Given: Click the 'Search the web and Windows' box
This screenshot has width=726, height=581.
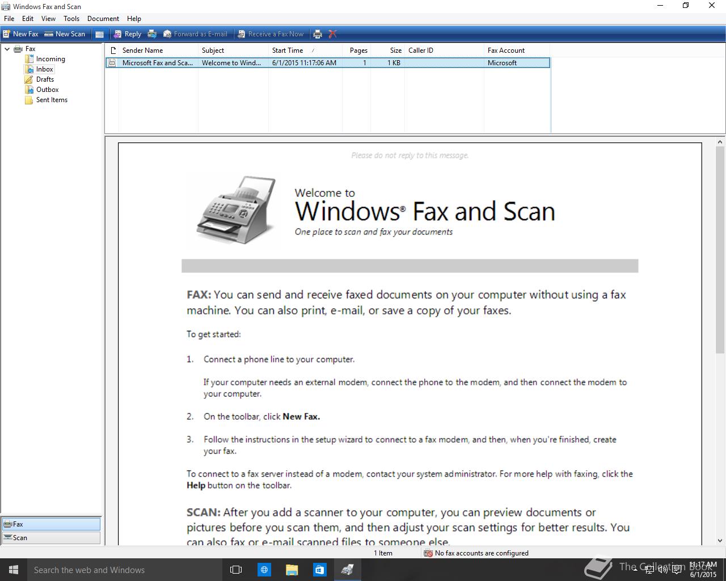Looking at the screenshot, I should pyautogui.click(x=125, y=570).
